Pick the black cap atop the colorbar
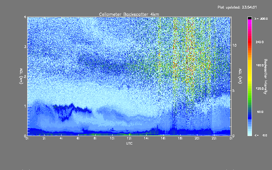 tap(250, 18)
